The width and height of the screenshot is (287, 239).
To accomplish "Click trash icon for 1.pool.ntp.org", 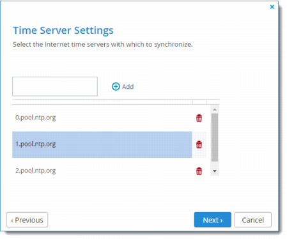I will click(x=199, y=144).
